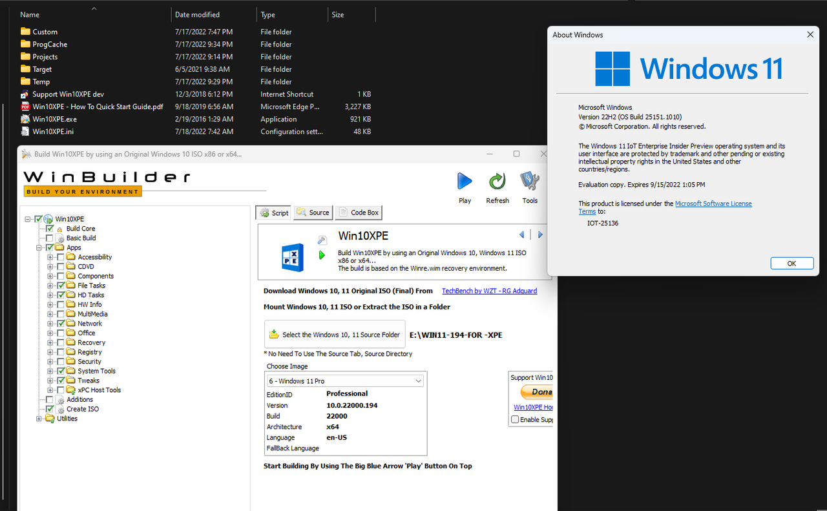Viewport: 827px width, 511px height.
Task: Select the Projects folder icon
Action: point(25,57)
